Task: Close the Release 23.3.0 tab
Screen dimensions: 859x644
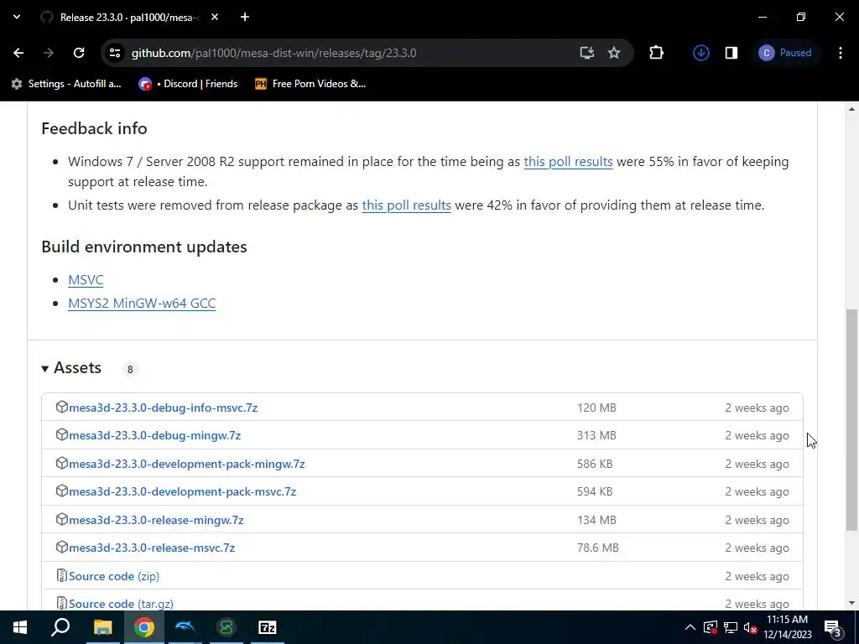Action: coord(215,17)
